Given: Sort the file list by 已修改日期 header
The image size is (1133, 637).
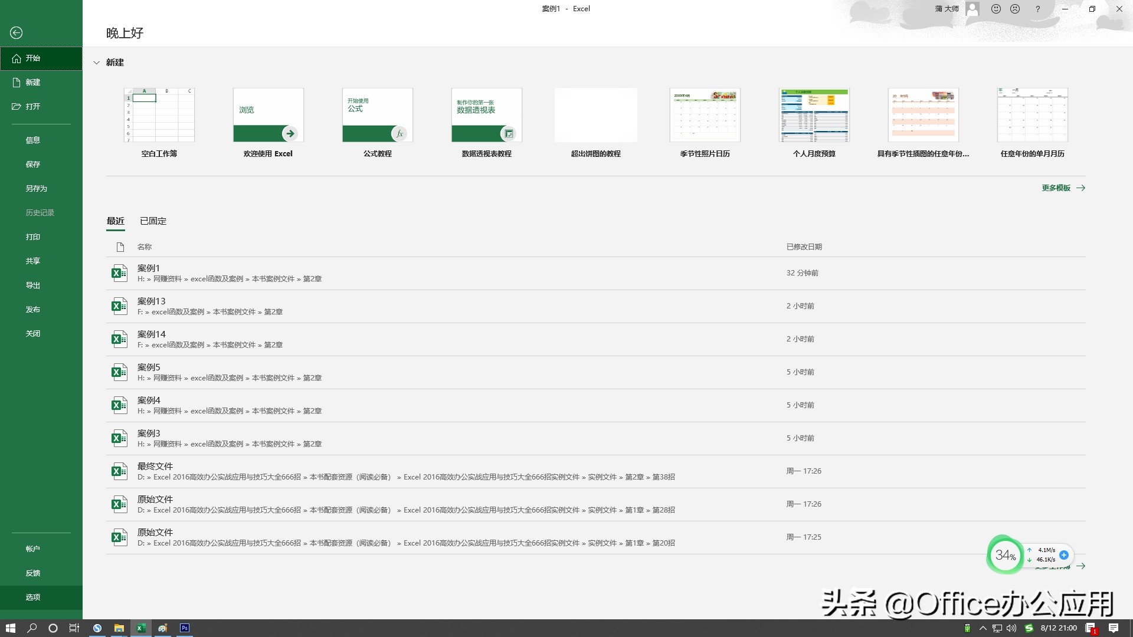Looking at the screenshot, I should pyautogui.click(x=804, y=247).
